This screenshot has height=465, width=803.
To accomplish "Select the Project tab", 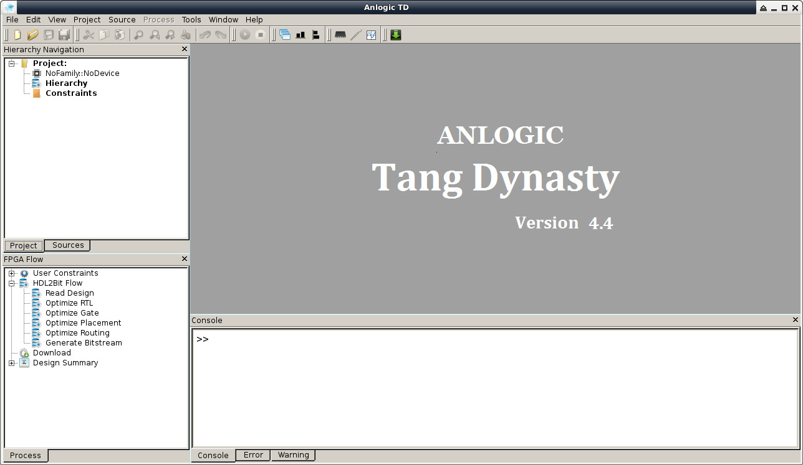I will pos(24,245).
